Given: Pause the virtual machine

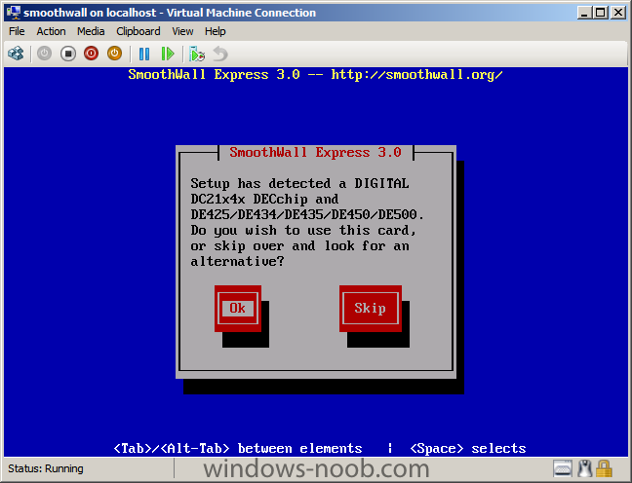Looking at the screenshot, I should click(144, 54).
